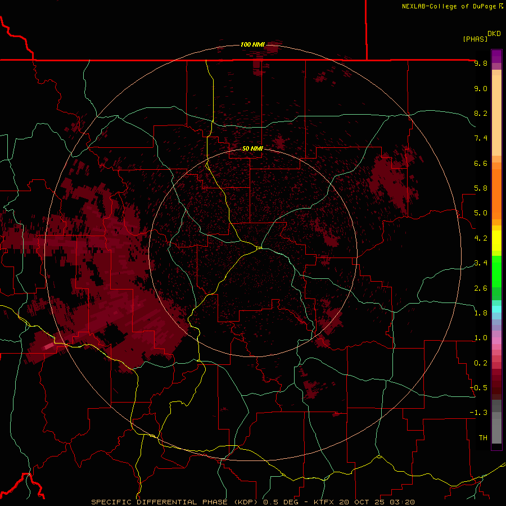Click the 3.4 legend value
Image resolution: width=506 pixels, height=506 pixels.
481,263
